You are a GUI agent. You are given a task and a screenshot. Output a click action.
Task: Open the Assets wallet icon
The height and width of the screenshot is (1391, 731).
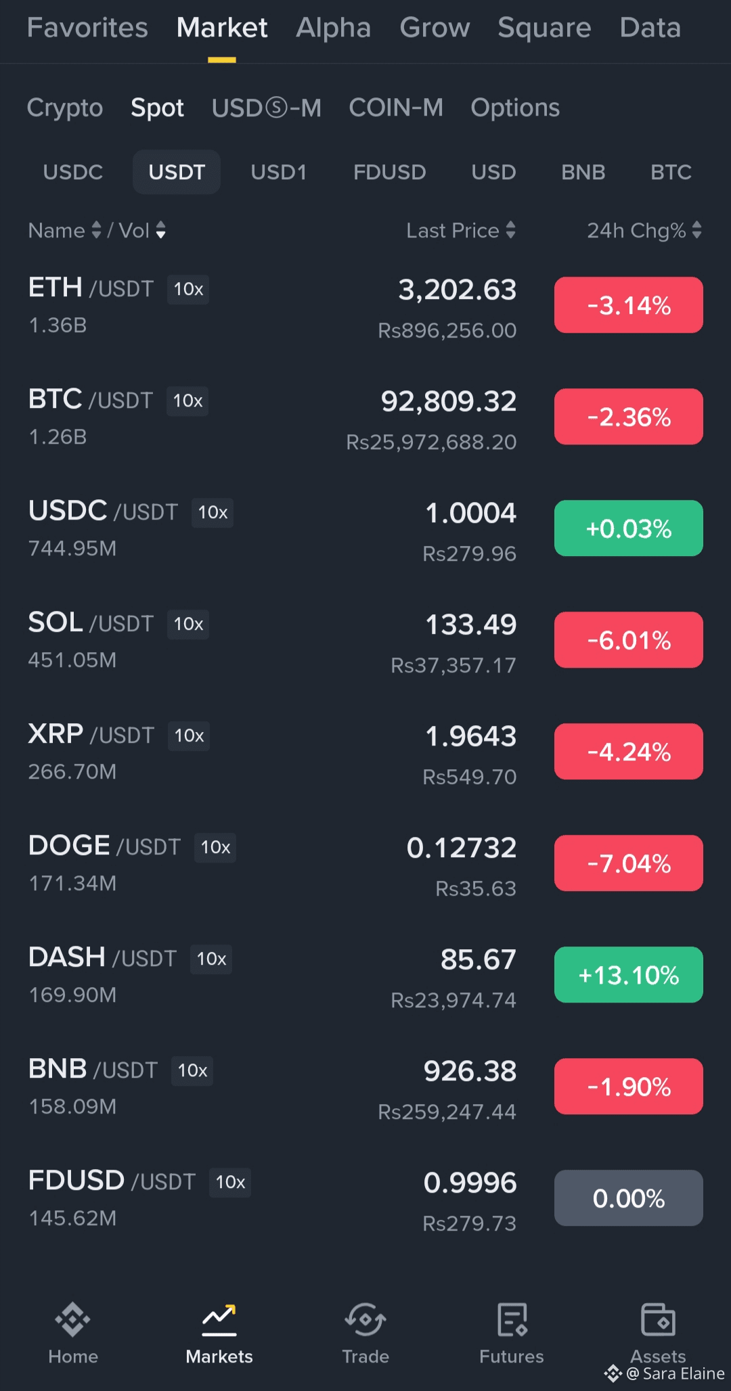658,1319
